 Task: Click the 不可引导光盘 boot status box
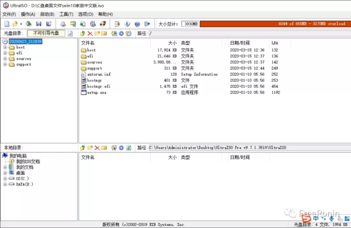pyautogui.click(x=46, y=33)
